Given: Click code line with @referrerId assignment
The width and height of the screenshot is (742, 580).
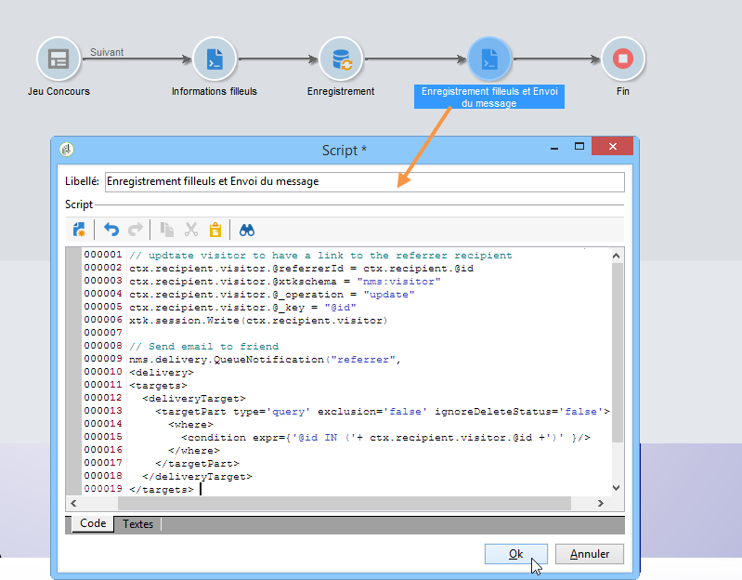Looking at the screenshot, I should (302, 269).
